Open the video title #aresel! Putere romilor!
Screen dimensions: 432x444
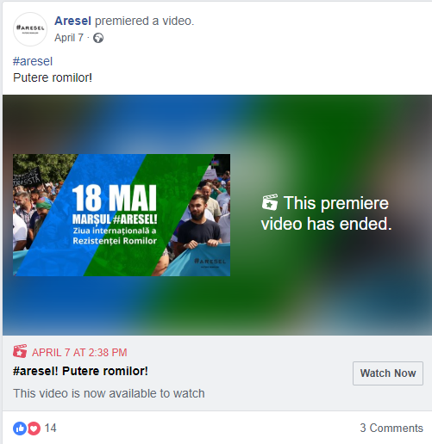coord(80,371)
